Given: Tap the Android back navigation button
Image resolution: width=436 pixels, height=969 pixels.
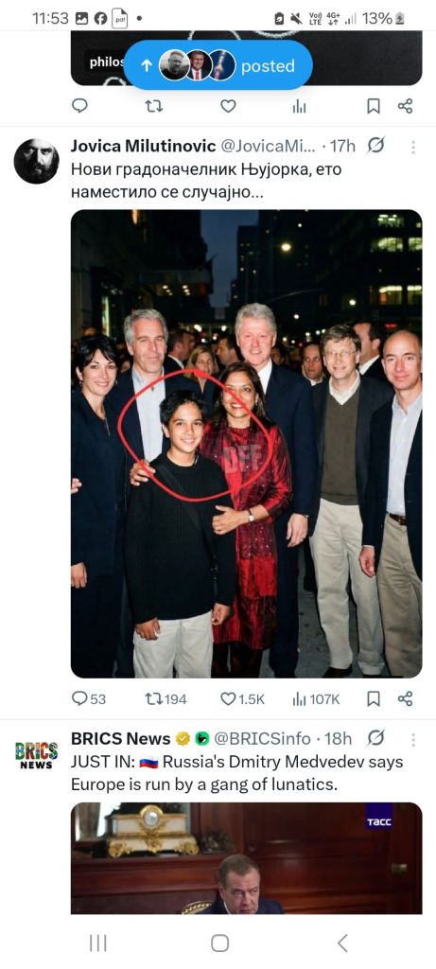Looking at the screenshot, I should point(342,943).
